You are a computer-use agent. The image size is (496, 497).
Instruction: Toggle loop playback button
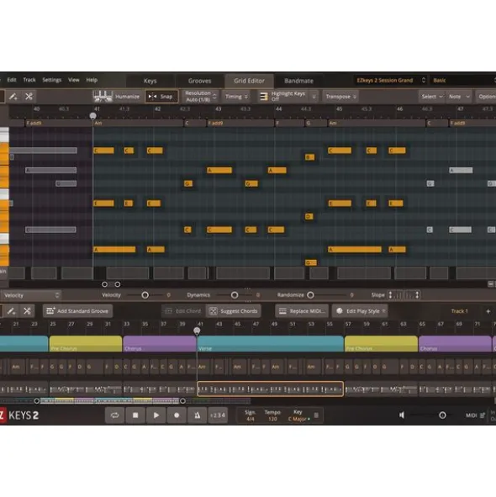(x=114, y=415)
